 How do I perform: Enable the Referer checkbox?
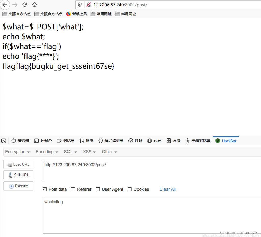click(73, 189)
